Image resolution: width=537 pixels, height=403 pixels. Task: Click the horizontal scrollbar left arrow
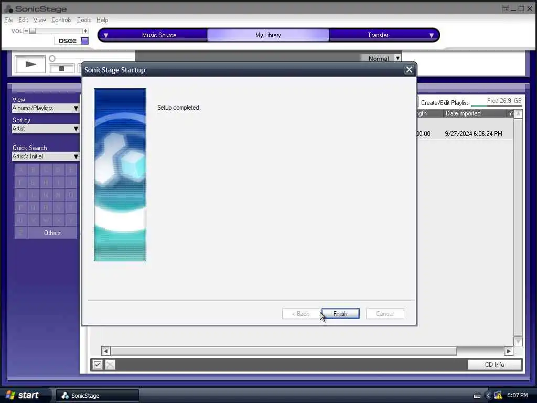click(106, 351)
